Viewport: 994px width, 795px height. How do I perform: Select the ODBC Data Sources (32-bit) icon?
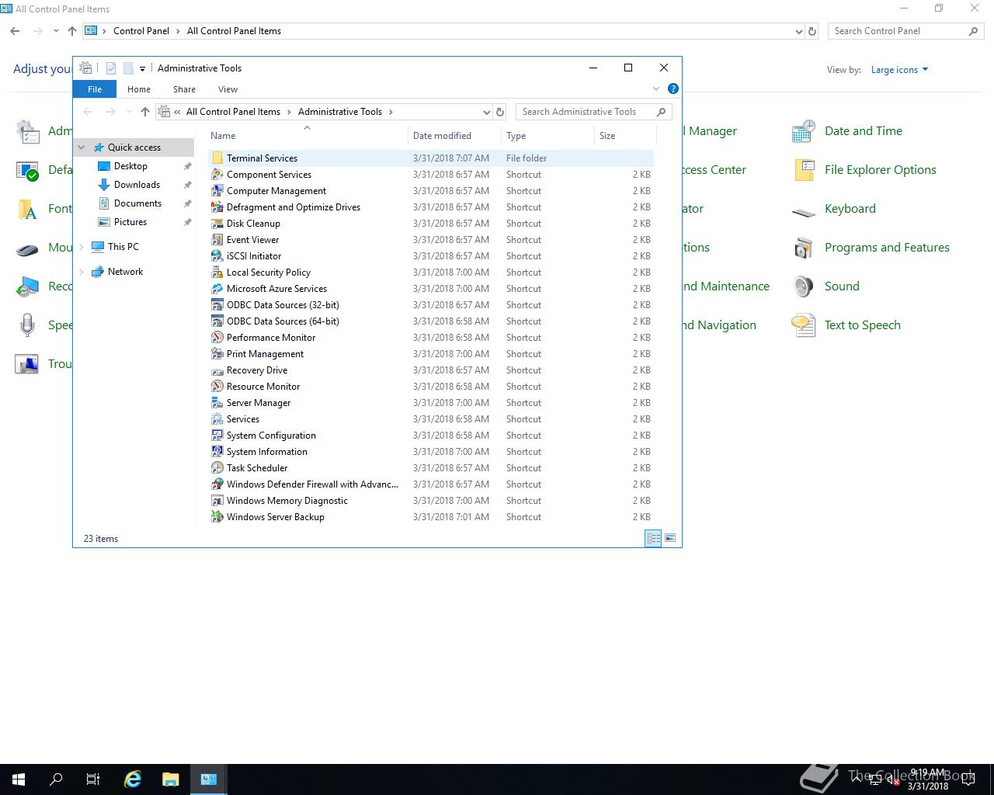pyautogui.click(x=217, y=305)
